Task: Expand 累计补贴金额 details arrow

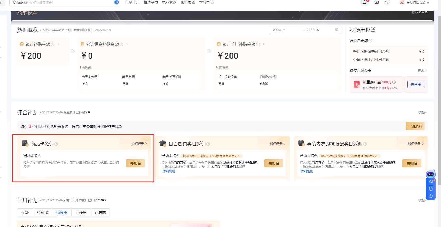Action: tap(58, 44)
